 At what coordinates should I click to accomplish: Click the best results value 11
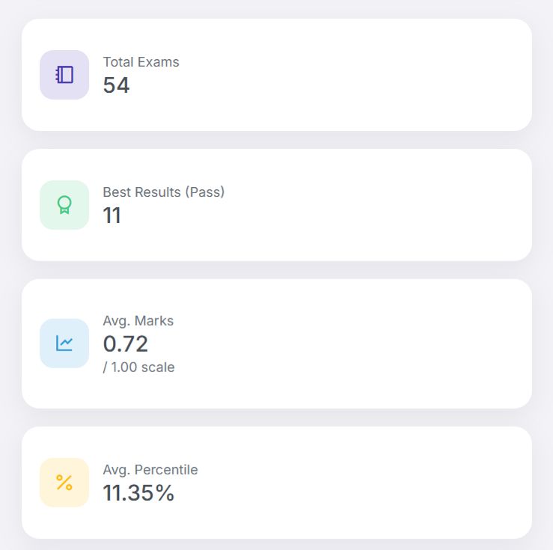(112, 216)
